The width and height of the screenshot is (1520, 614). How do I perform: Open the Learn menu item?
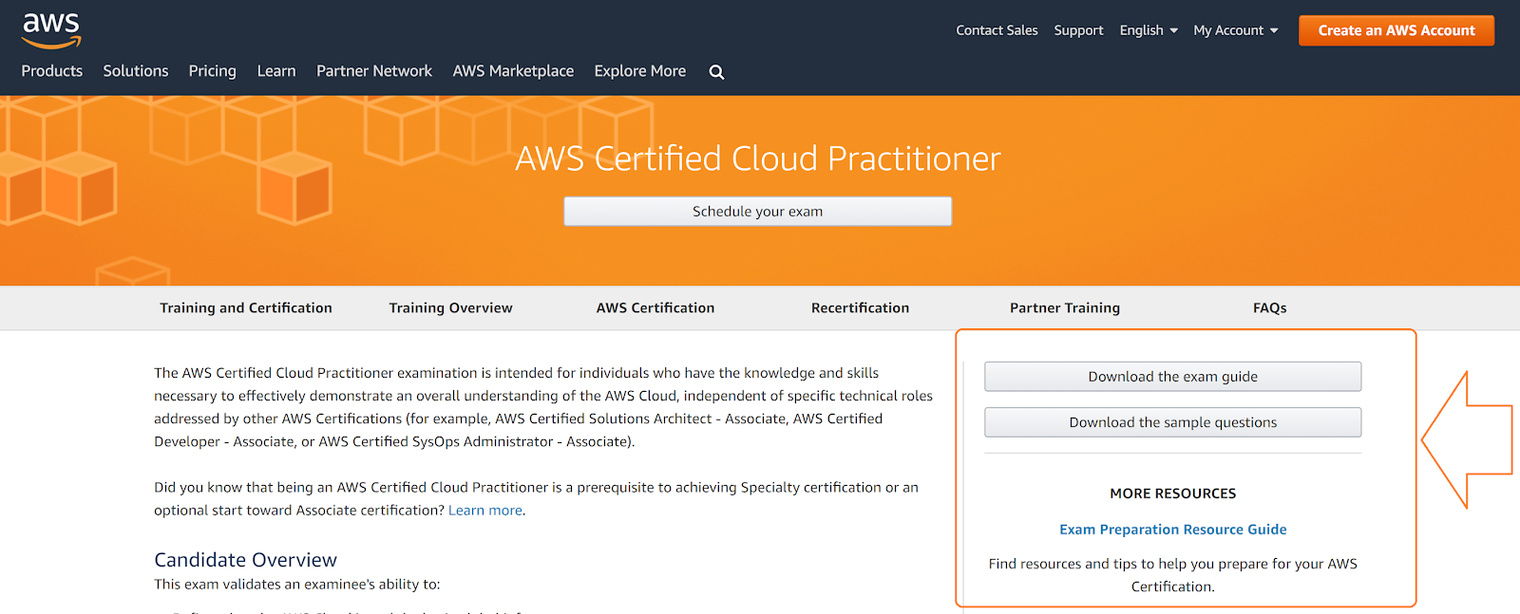pos(276,71)
